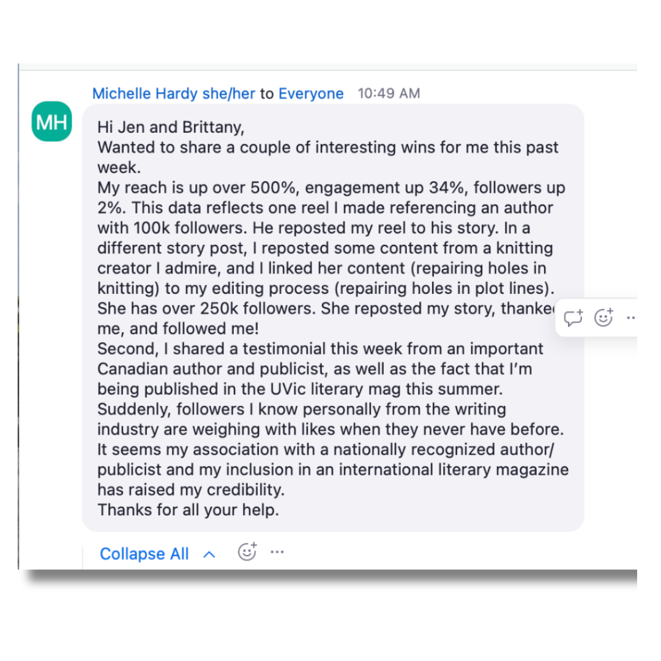Click the "me, and followed me!" line
The width and height of the screenshot is (661, 661).
tap(178, 329)
